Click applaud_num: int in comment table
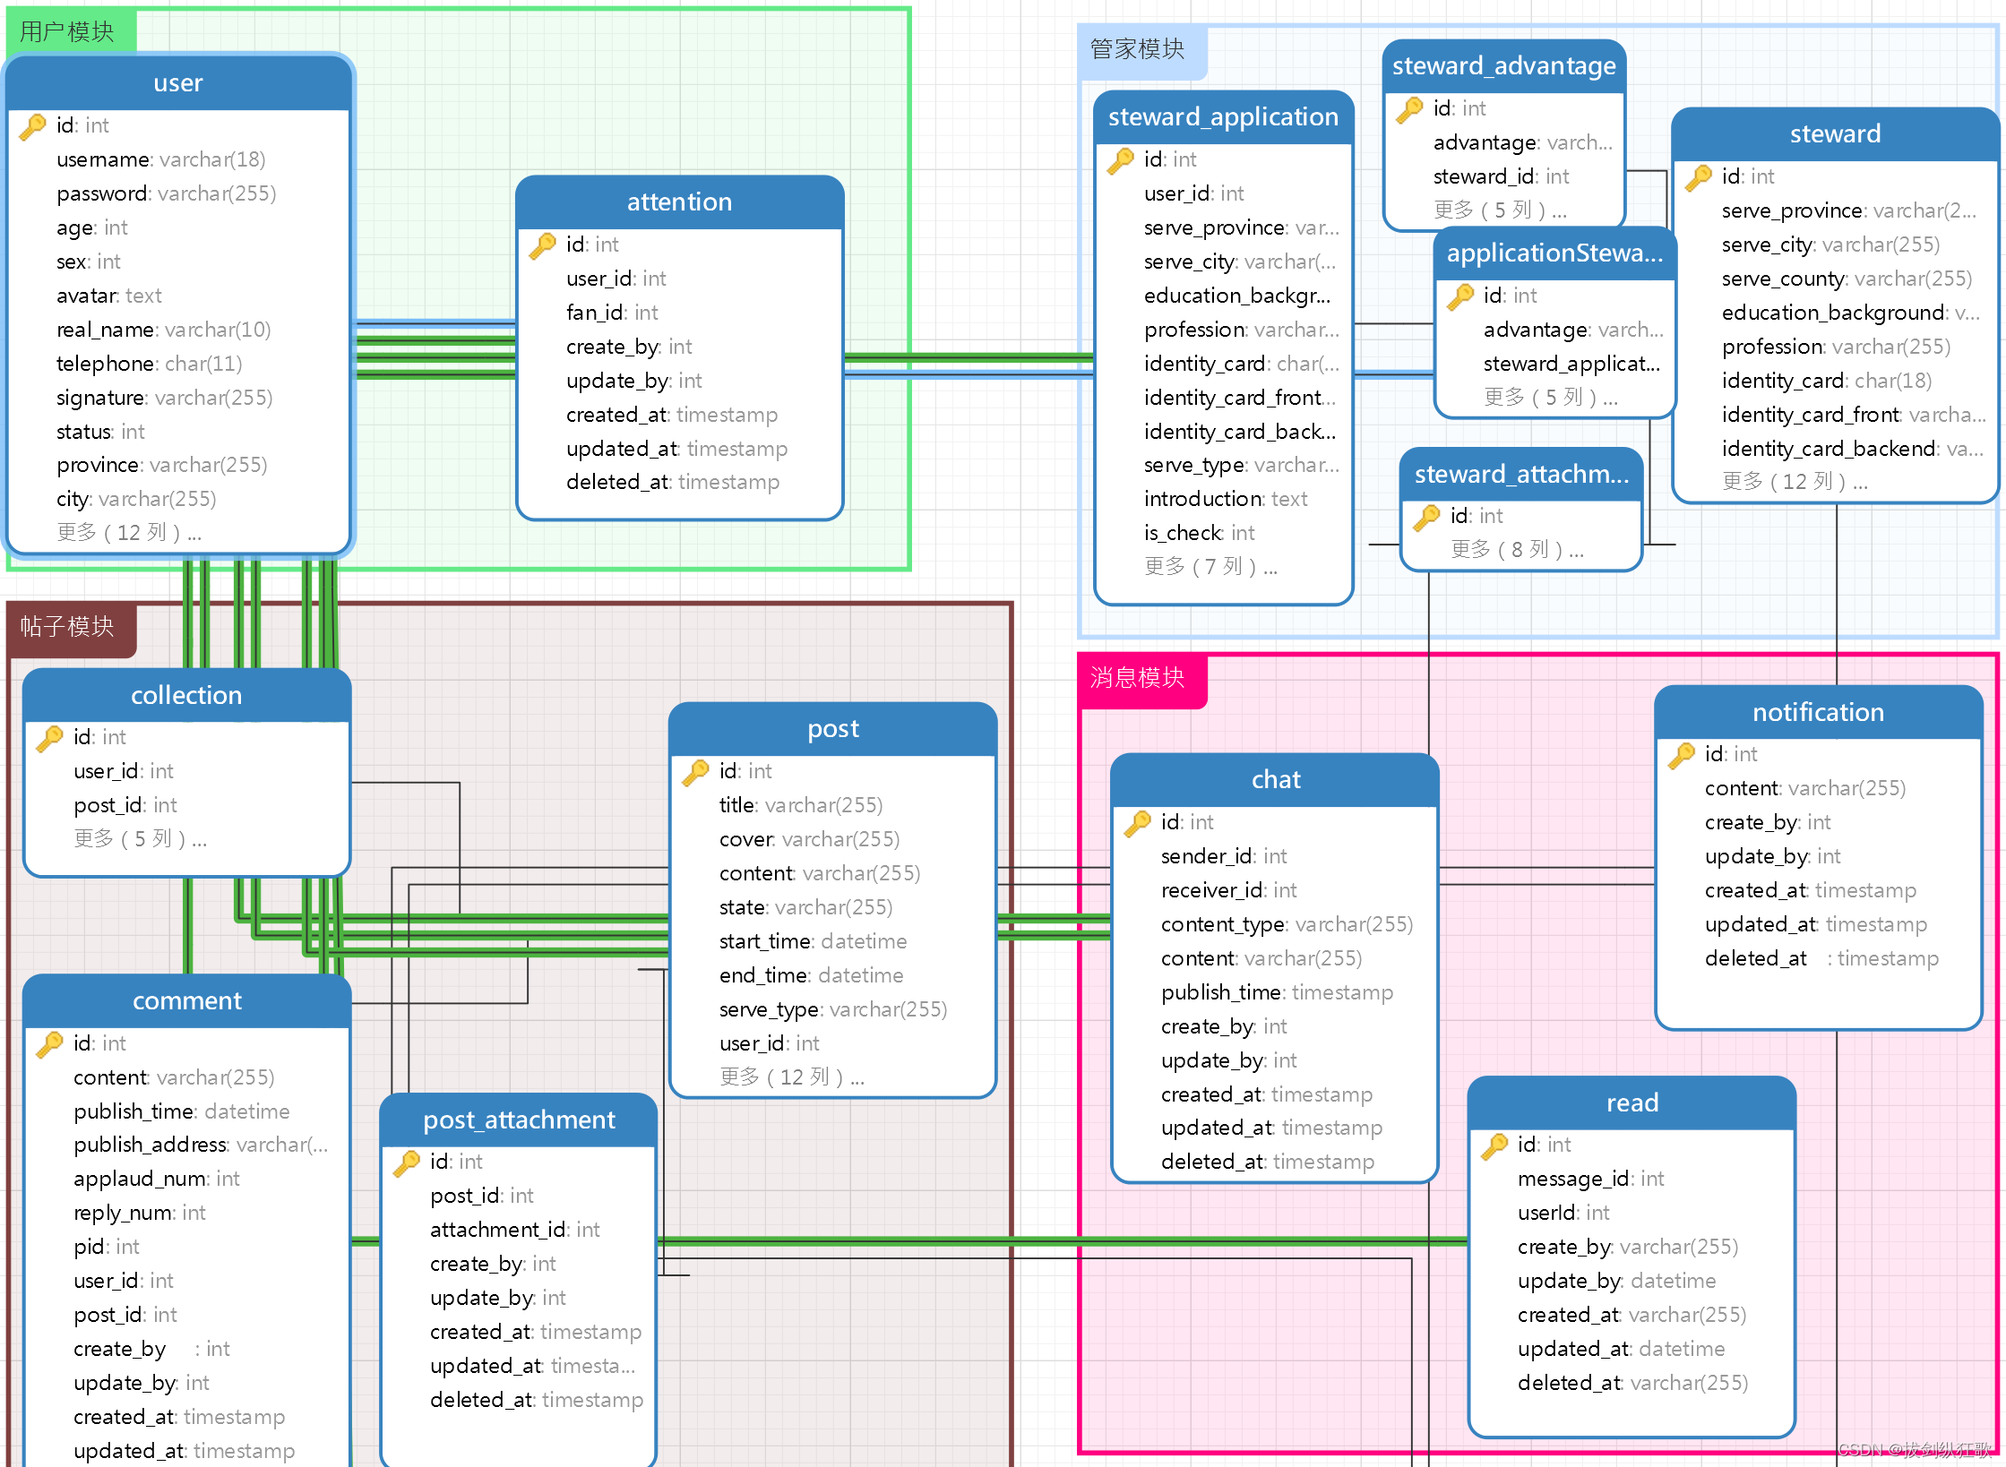 point(157,1180)
